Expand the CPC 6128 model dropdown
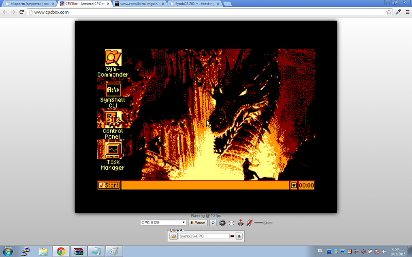412x257 pixels. coord(163,223)
